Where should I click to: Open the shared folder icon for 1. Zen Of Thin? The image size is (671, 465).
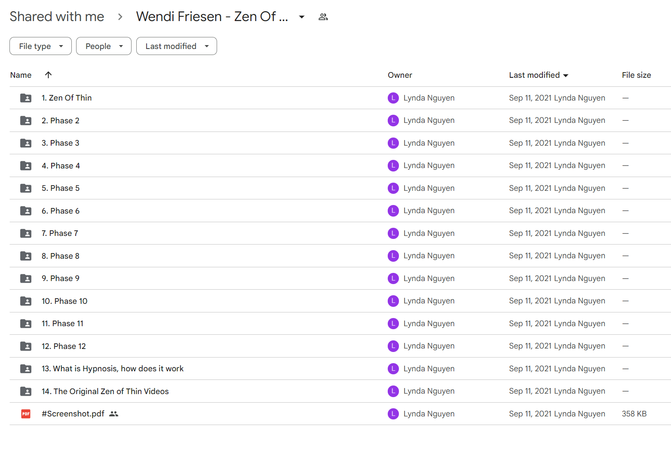coord(26,98)
